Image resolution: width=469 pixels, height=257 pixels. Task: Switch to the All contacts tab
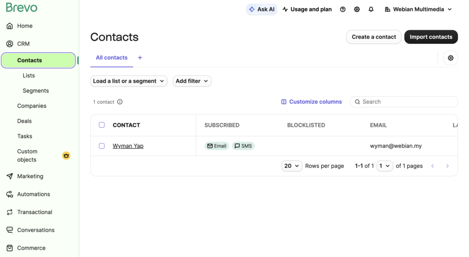click(112, 58)
